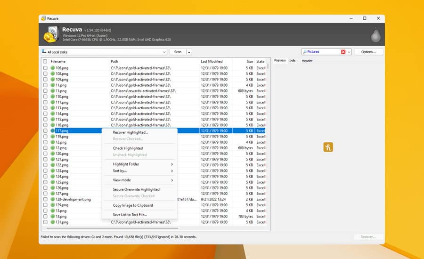Choose Check Highlighted in context menu
Screen dimensions: 424x259
click(x=139, y=148)
